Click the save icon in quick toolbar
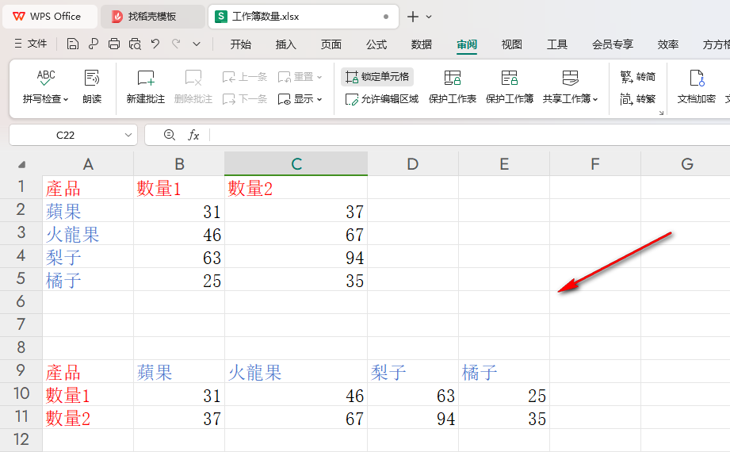Image resolution: width=730 pixels, height=452 pixels. tap(73, 44)
